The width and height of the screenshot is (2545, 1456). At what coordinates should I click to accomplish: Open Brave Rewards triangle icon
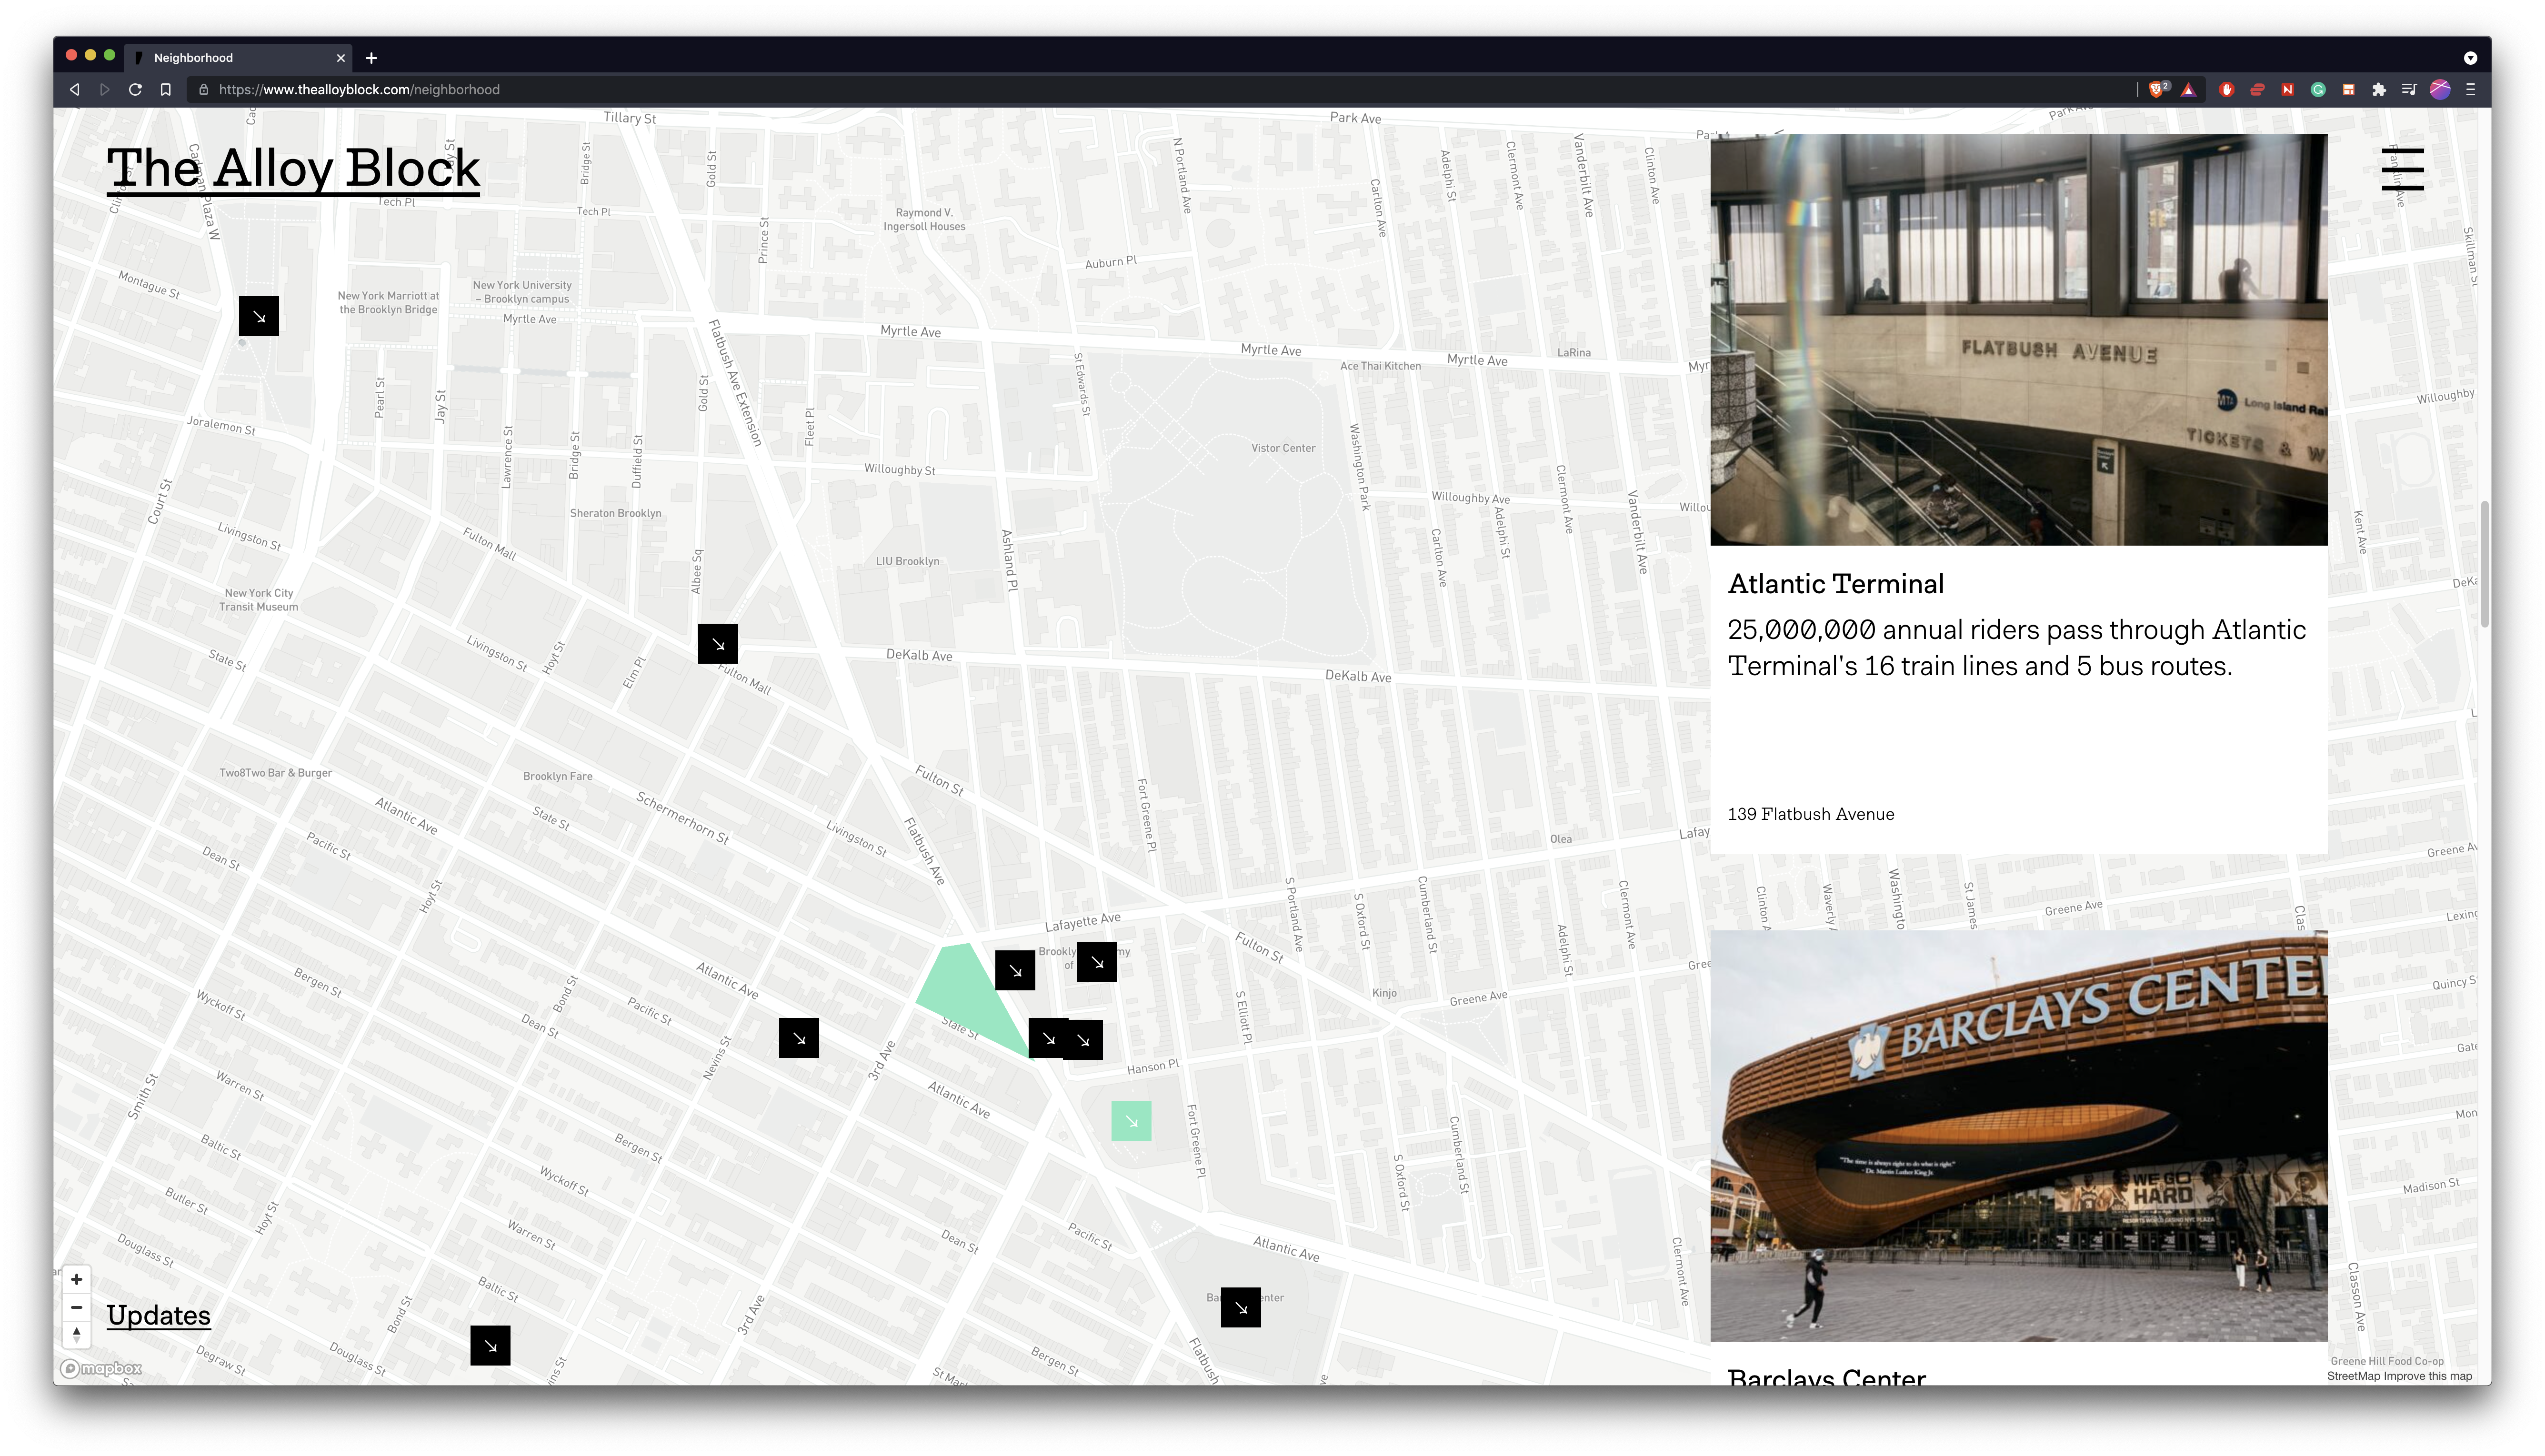pos(2189,89)
